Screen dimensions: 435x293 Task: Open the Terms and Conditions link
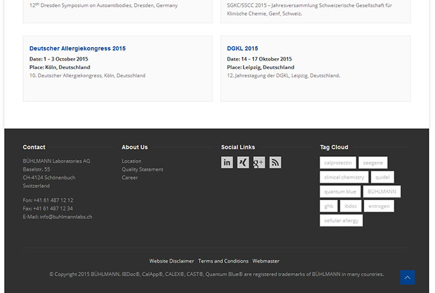223,261
